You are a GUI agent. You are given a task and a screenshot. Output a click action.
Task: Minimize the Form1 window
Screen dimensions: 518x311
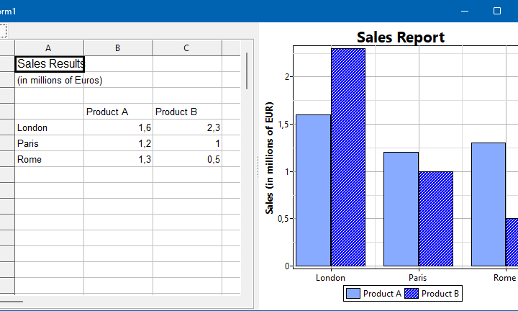pyautogui.click(x=465, y=11)
